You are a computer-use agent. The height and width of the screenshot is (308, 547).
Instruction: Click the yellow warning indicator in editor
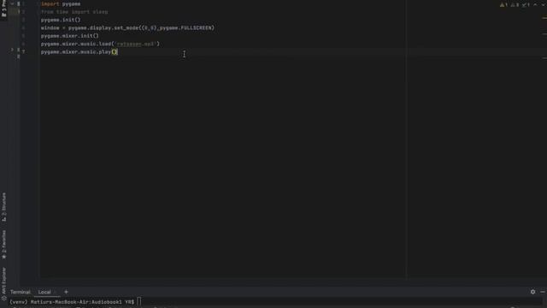(503, 5)
